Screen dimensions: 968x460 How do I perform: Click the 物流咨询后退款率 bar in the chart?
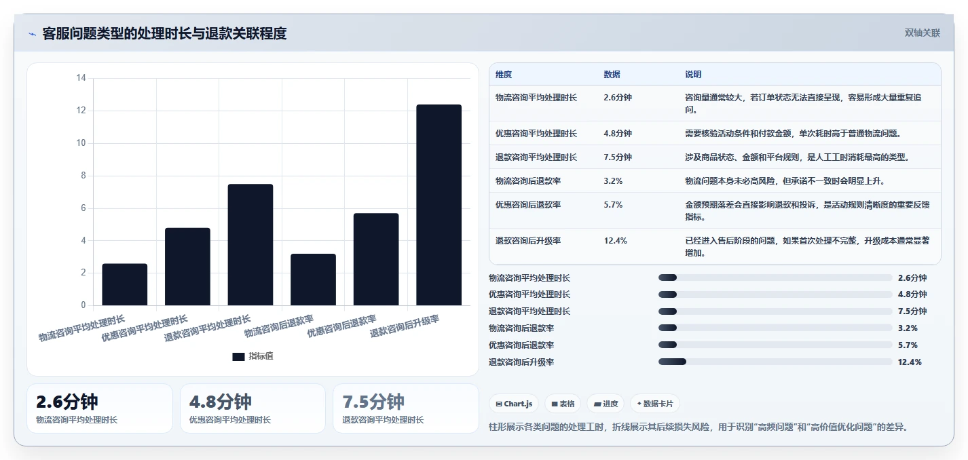[313, 280]
